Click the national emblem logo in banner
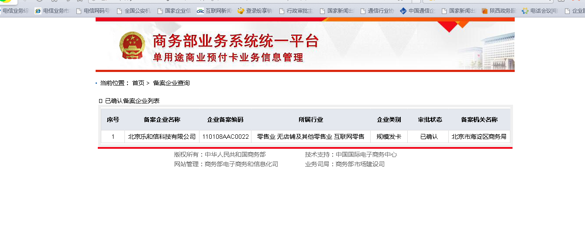The height and width of the screenshot is (243, 585). click(132, 46)
